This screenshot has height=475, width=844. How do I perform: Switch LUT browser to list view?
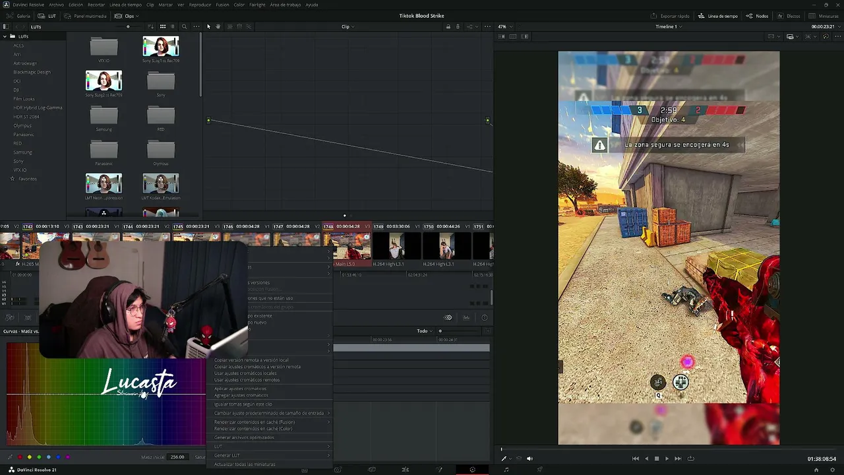173,26
